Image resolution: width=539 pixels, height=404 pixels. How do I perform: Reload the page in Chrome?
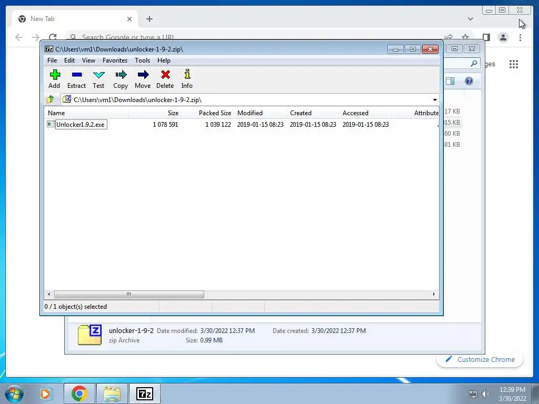[x=53, y=36]
